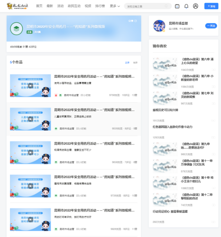Screen dimensions: 221x237
Task: Open 第七章 recommendation link
Action: point(197,95)
